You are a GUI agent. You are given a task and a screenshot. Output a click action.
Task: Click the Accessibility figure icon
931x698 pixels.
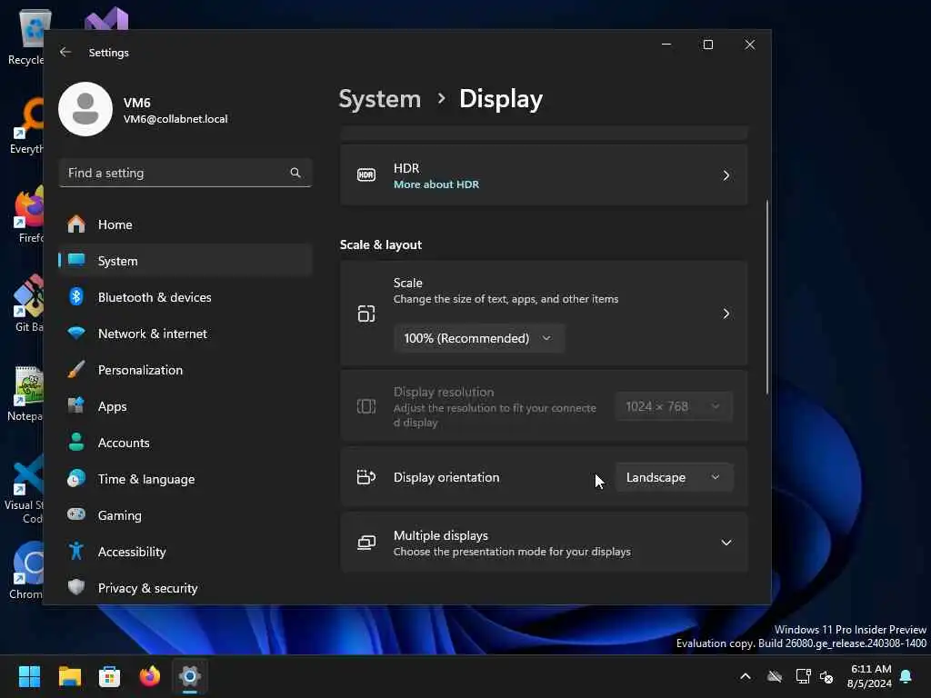pos(76,551)
